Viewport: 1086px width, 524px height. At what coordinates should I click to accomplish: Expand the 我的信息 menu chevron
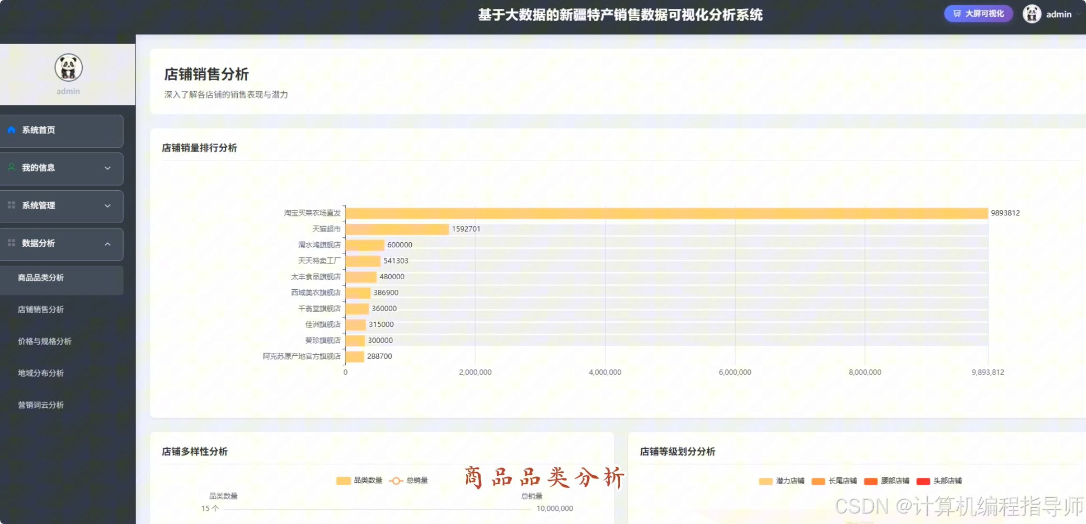[107, 168]
